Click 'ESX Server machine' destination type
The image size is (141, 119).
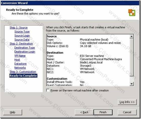92,56
